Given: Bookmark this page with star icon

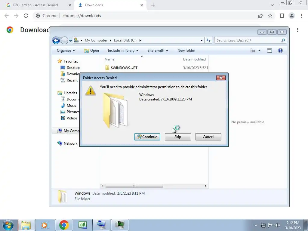Looking at the screenshot, I should coord(270,16).
